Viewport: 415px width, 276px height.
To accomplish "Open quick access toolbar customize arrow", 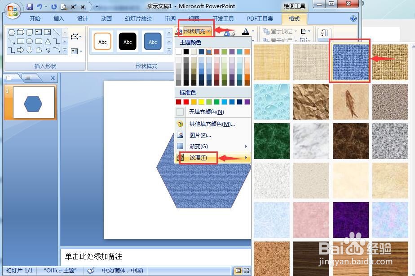I will pos(97,6).
